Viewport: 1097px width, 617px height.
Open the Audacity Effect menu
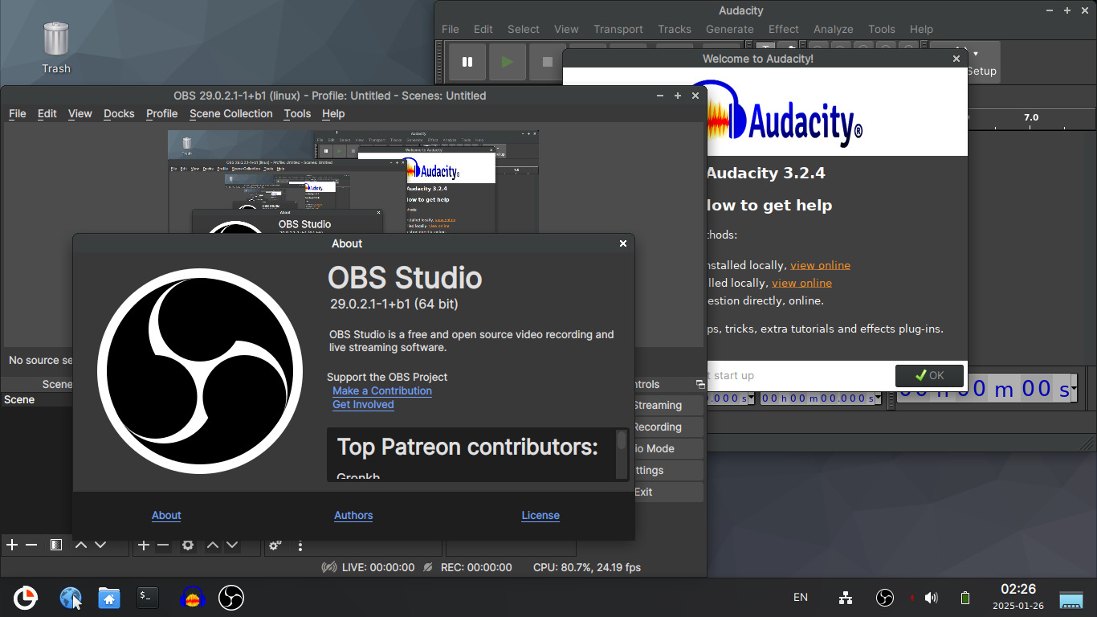[x=784, y=29]
